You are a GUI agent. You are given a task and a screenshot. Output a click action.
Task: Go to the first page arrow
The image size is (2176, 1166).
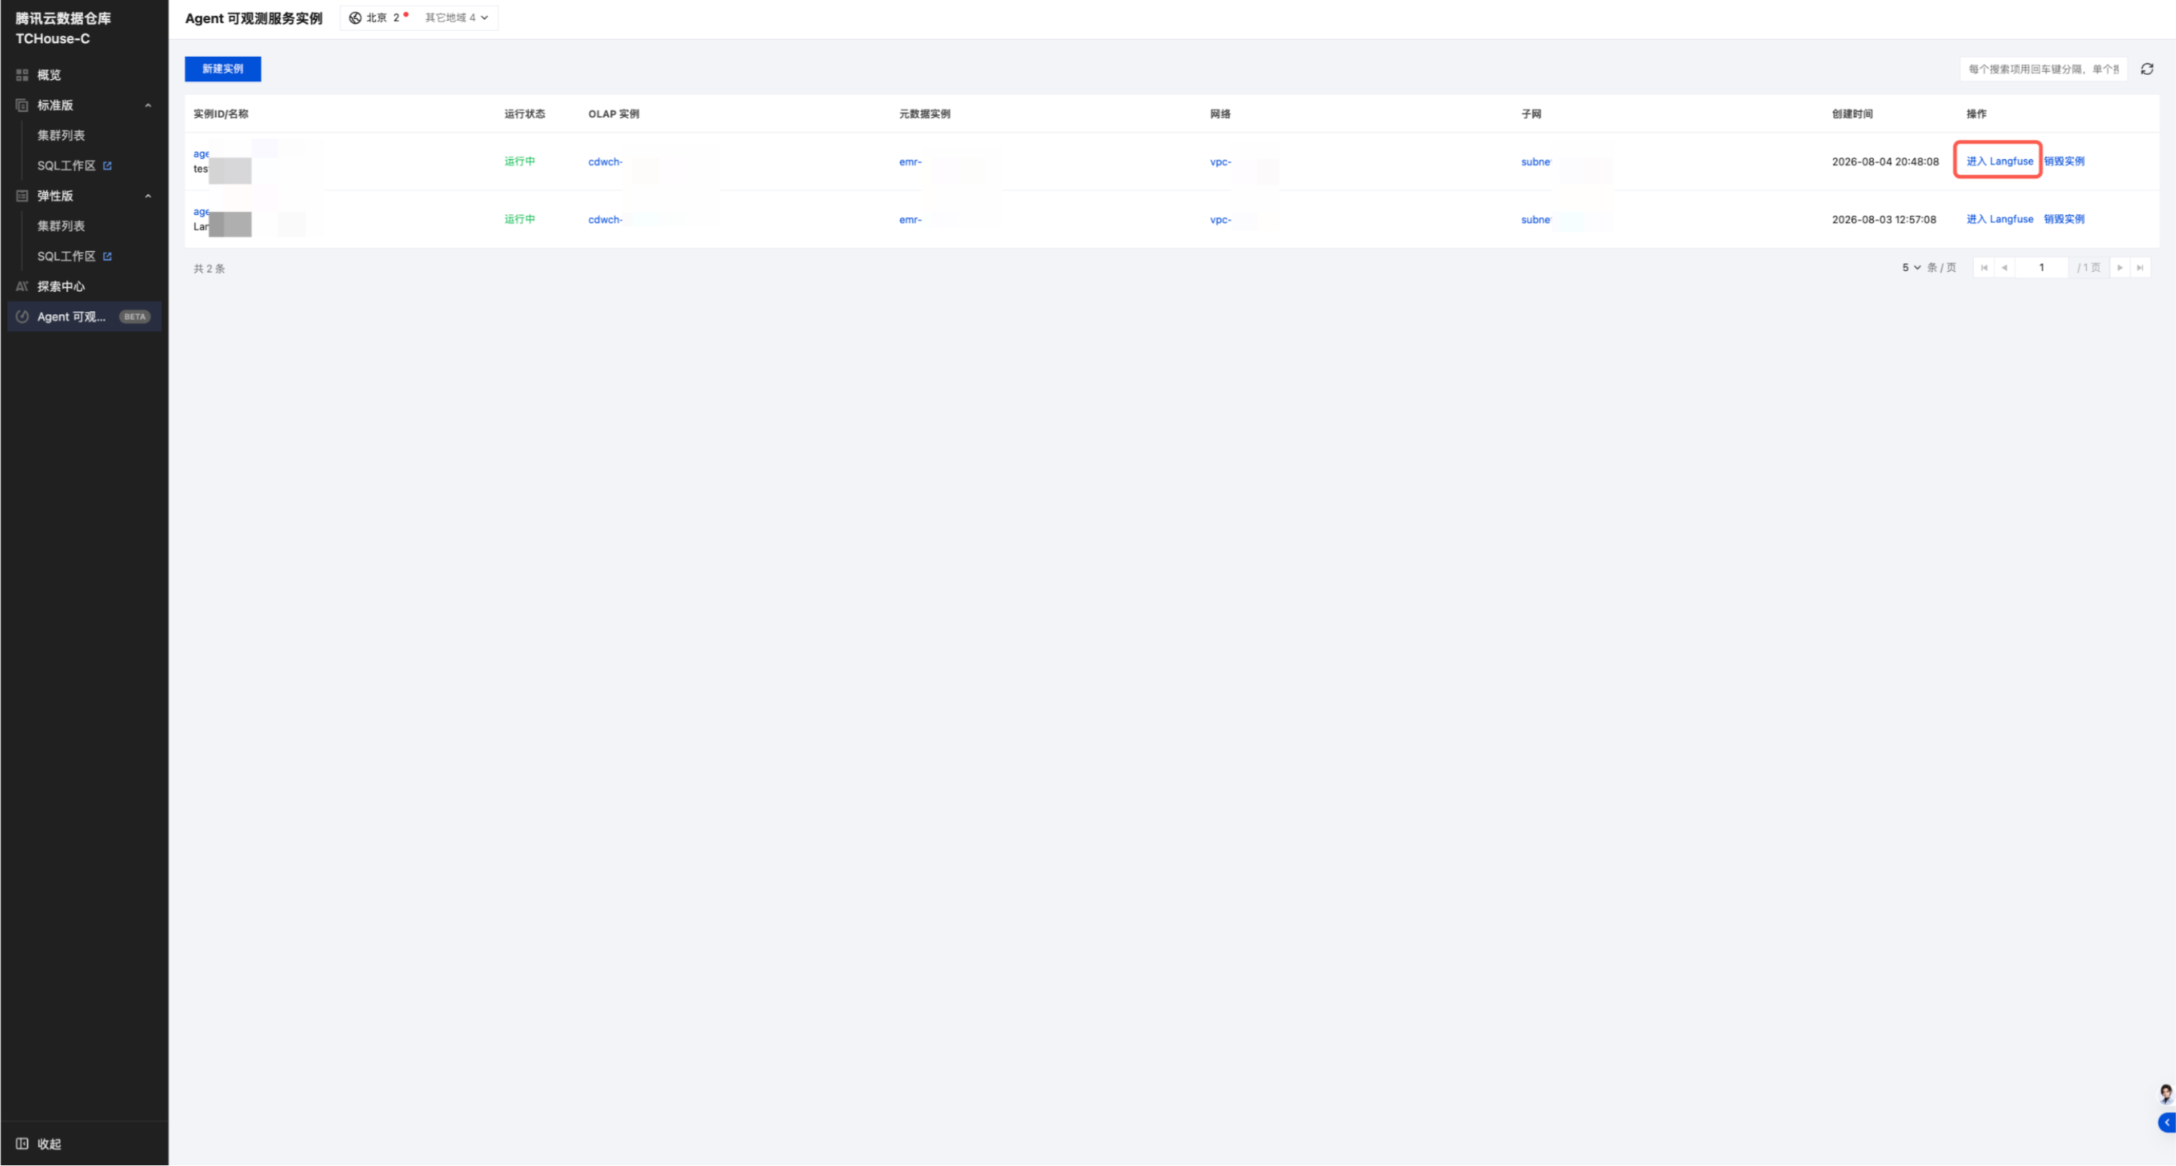(1983, 267)
